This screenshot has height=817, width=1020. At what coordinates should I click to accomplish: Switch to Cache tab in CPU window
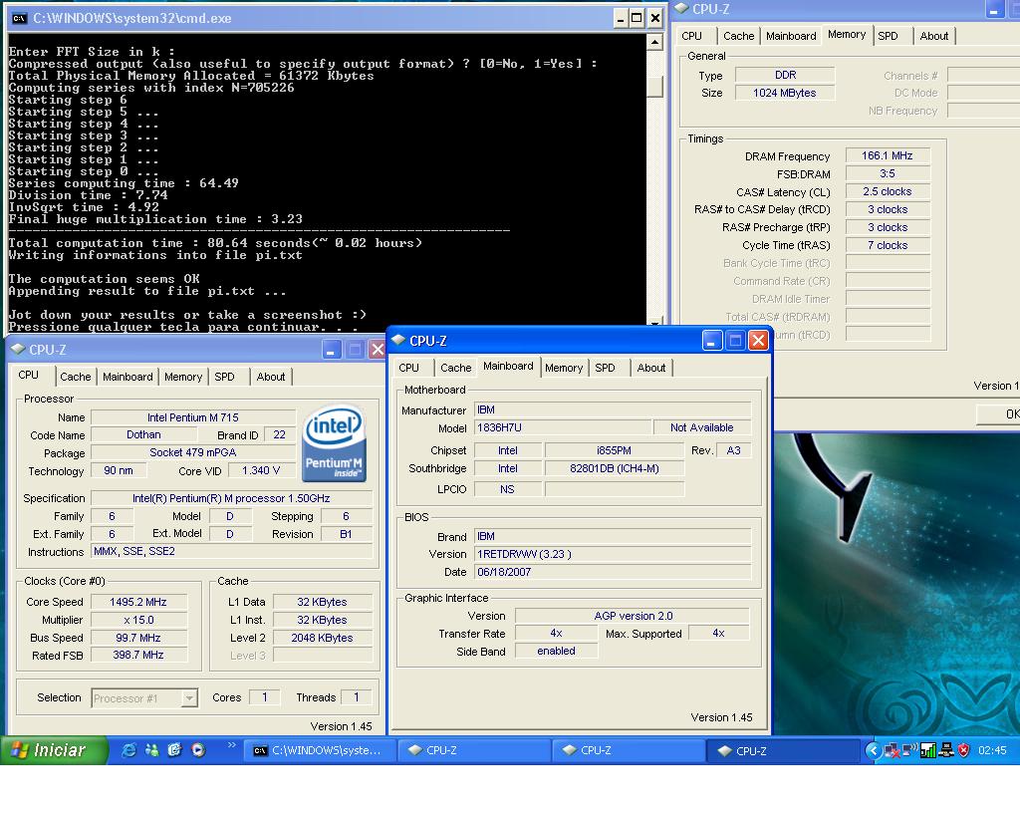(x=76, y=377)
